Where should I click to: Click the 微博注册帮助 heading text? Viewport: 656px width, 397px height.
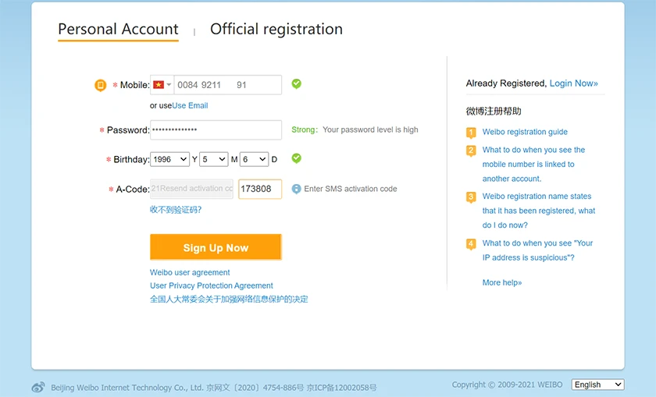[494, 112]
